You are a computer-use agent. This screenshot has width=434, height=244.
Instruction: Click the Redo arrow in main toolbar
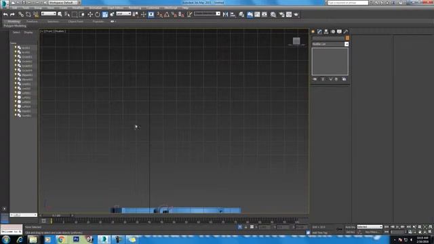point(12,14)
